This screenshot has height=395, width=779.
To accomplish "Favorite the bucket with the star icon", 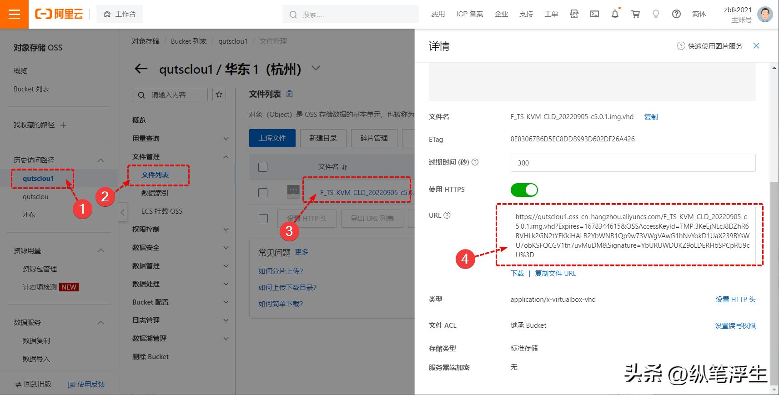I will [219, 95].
